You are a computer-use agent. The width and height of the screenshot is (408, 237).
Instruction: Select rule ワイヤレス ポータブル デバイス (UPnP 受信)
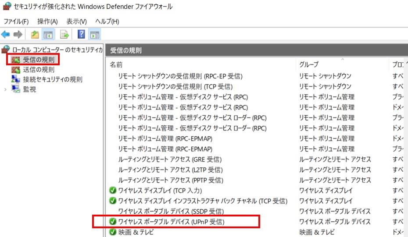(171, 222)
